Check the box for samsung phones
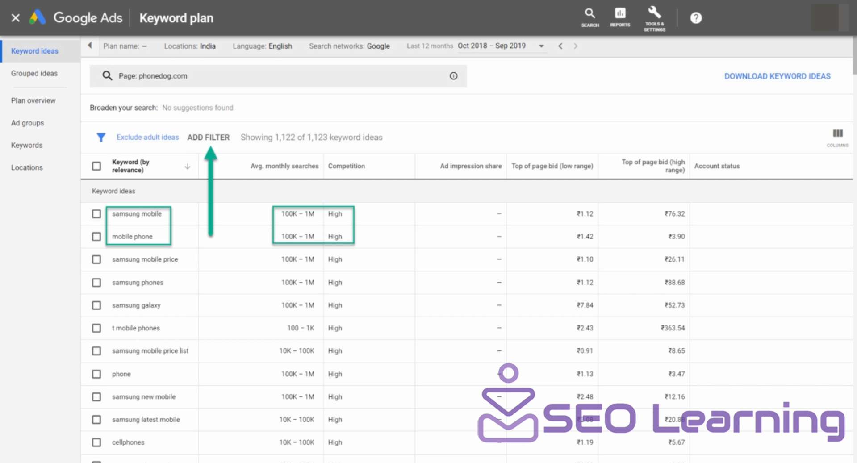Screen dimensions: 857x463 tap(96, 283)
